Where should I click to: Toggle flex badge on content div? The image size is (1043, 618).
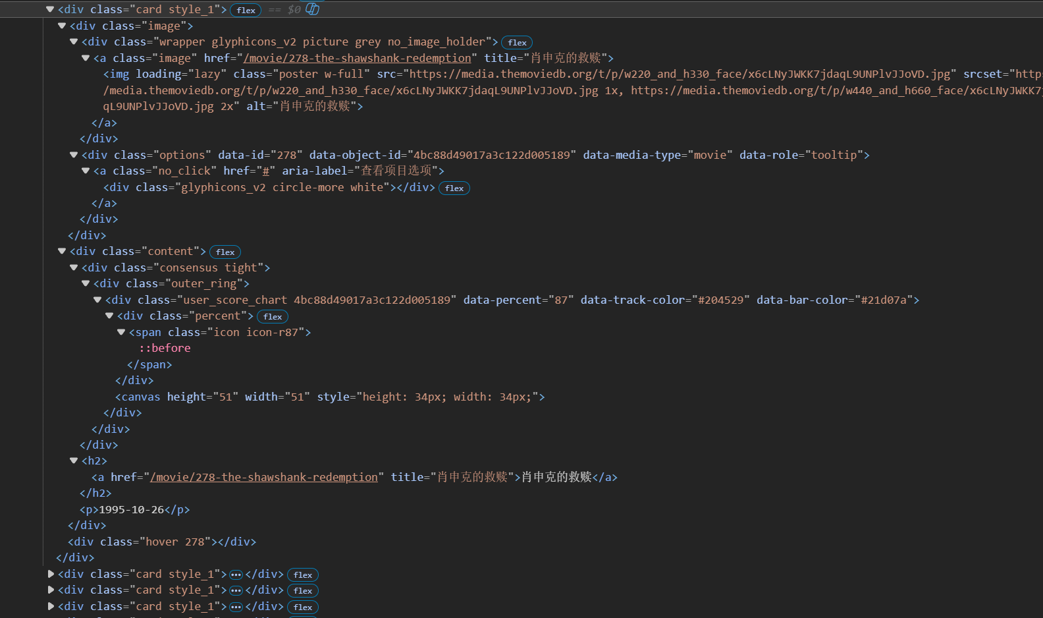pos(225,252)
